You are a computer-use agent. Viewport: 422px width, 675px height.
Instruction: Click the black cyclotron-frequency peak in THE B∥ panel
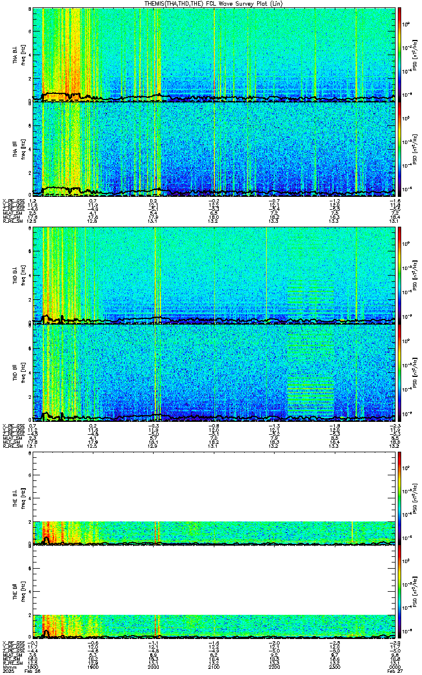(x=46, y=634)
